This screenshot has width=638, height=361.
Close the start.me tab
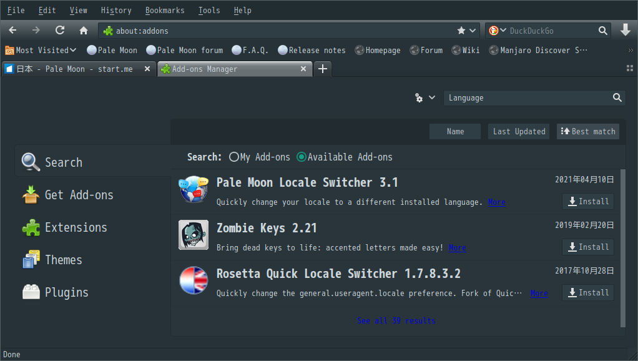click(147, 69)
